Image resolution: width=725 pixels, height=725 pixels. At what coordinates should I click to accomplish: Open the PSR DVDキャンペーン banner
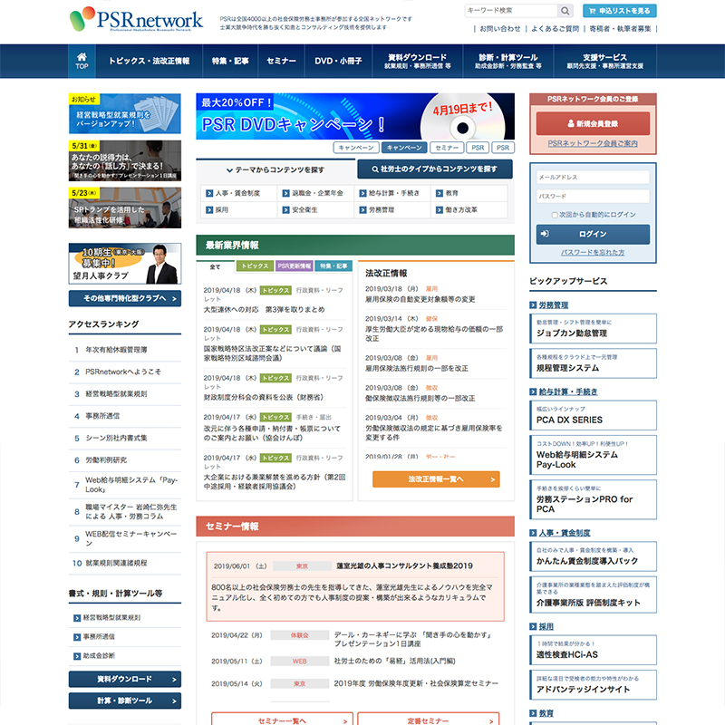(x=355, y=117)
